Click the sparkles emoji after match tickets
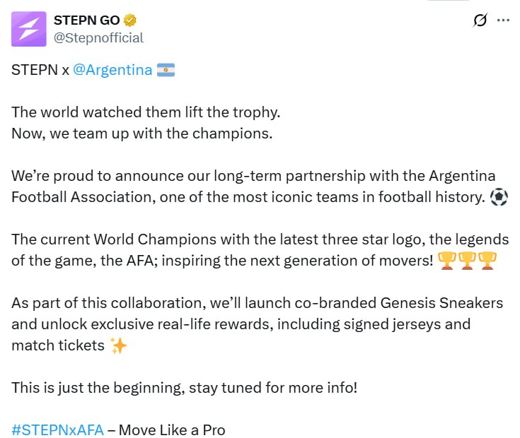This screenshot has height=438, width=520. 118,345
